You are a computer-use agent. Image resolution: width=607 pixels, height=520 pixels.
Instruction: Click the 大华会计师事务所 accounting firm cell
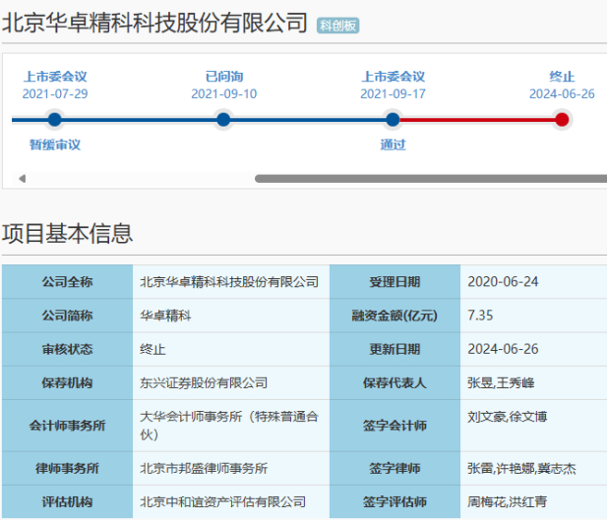click(231, 426)
